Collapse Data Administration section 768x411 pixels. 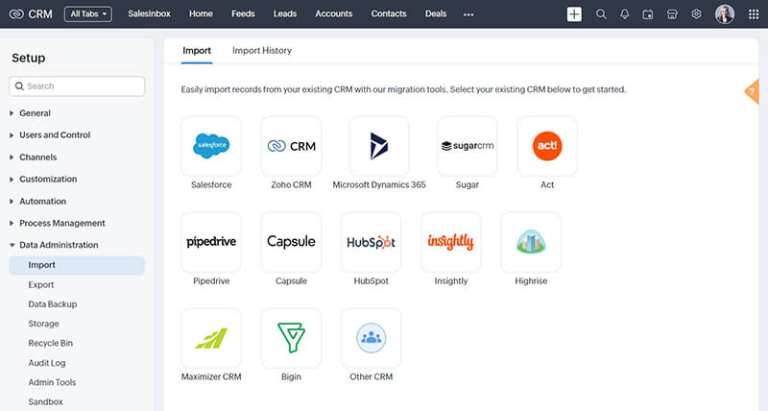click(54, 245)
